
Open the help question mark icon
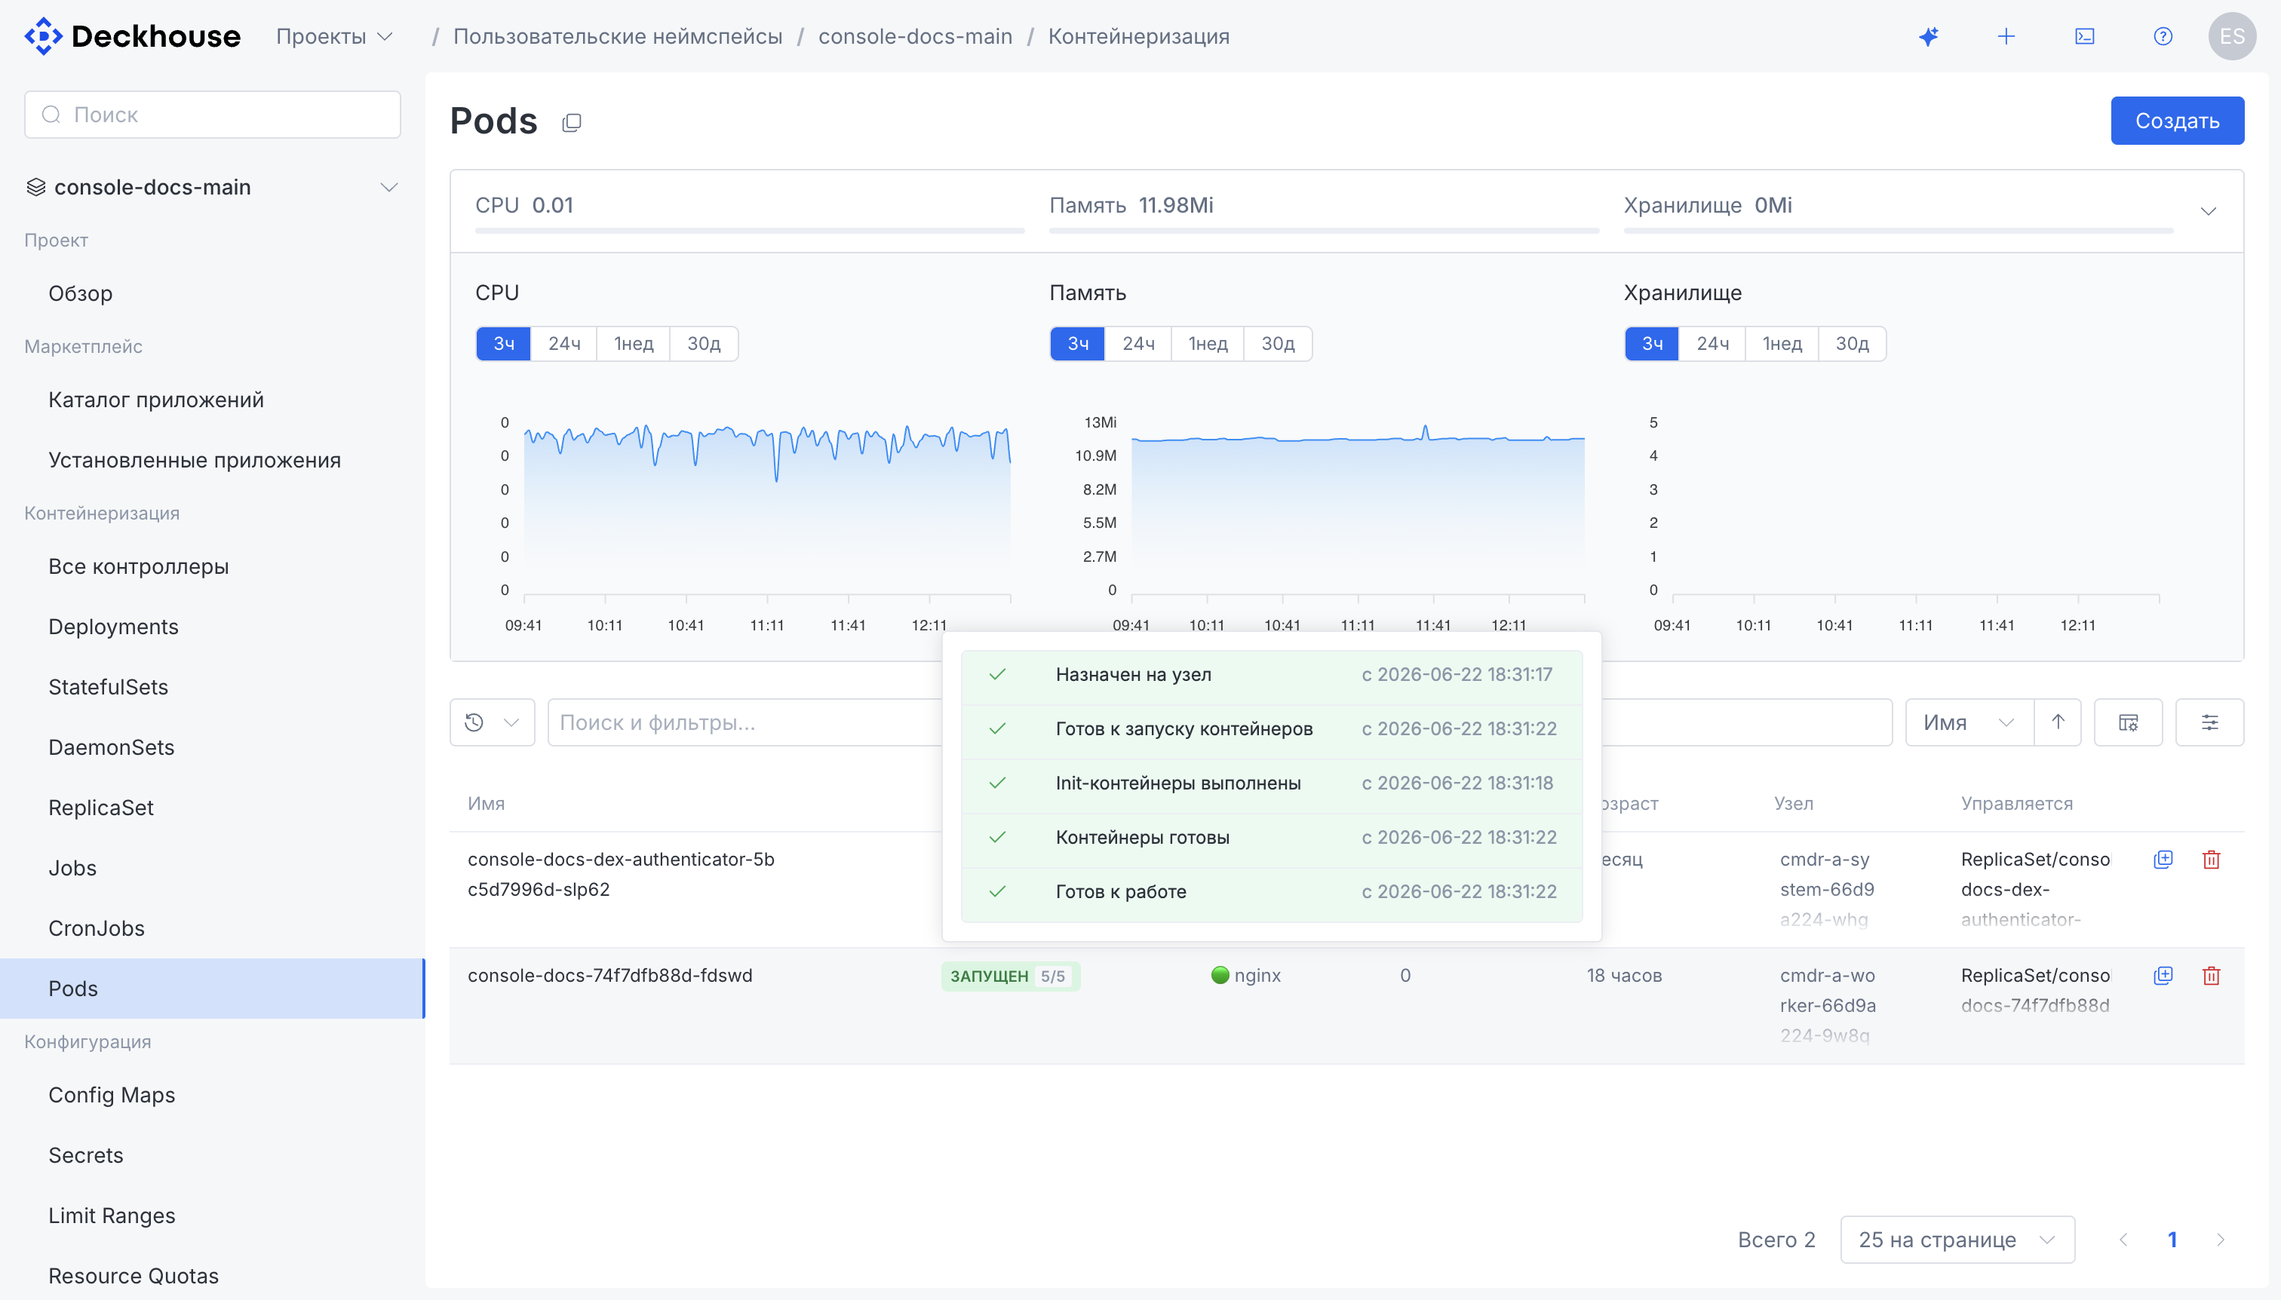[x=2163, y=37]
